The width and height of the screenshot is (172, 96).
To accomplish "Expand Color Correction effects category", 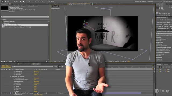I will pos(157,46).
